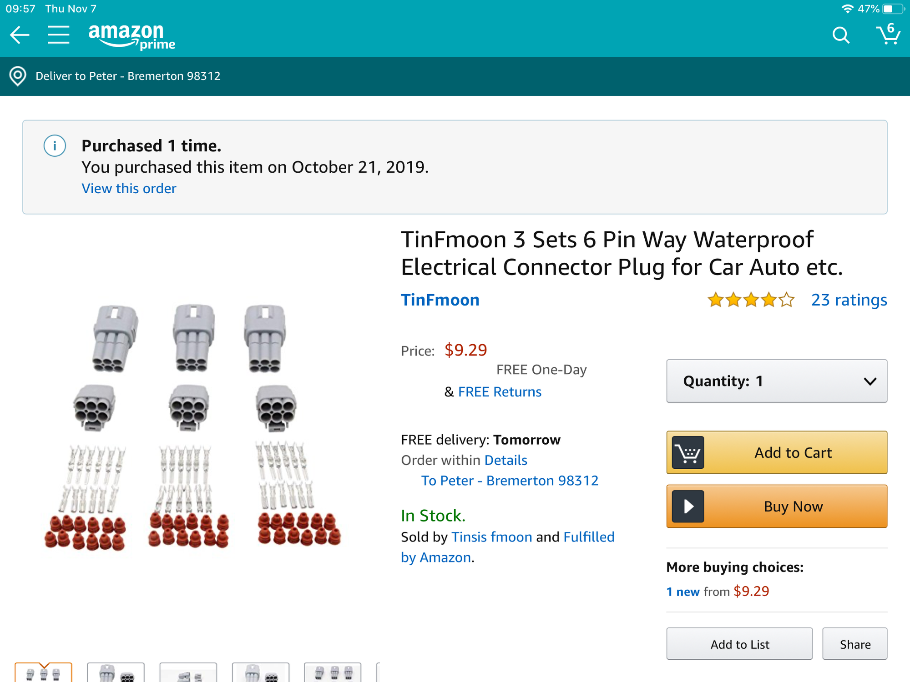Tap the Amazon Prime logo
910x682 pixels.
click(131, 36)
